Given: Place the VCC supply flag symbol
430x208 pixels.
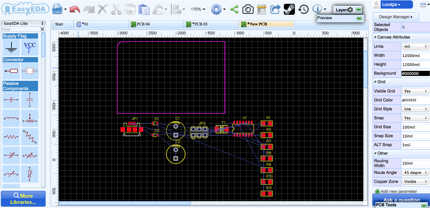Looking at the screenshot, I should tap(30, 47).
